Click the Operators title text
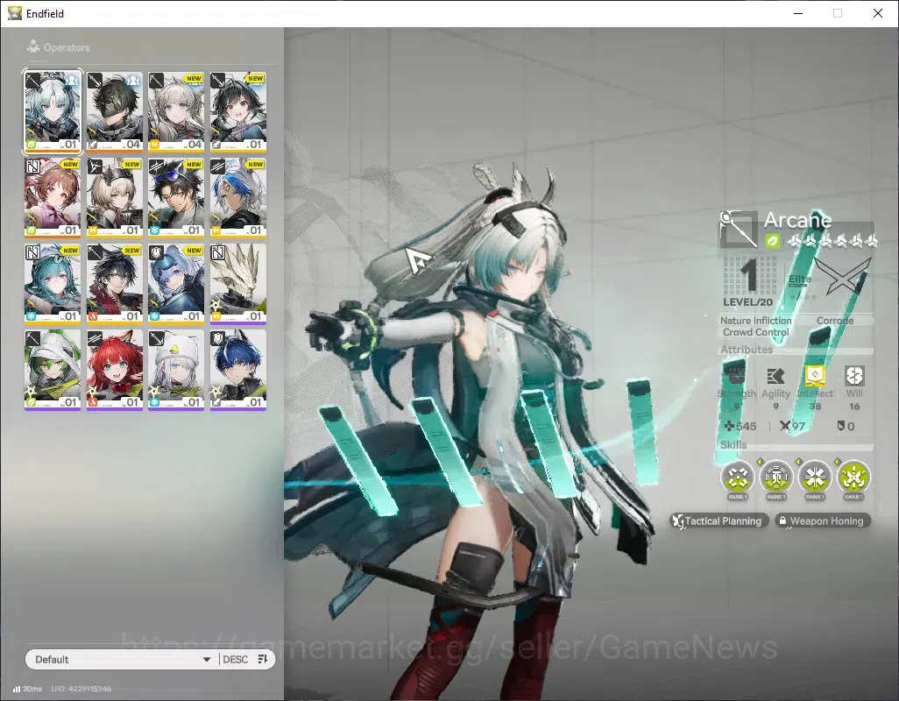 point(67,47)
